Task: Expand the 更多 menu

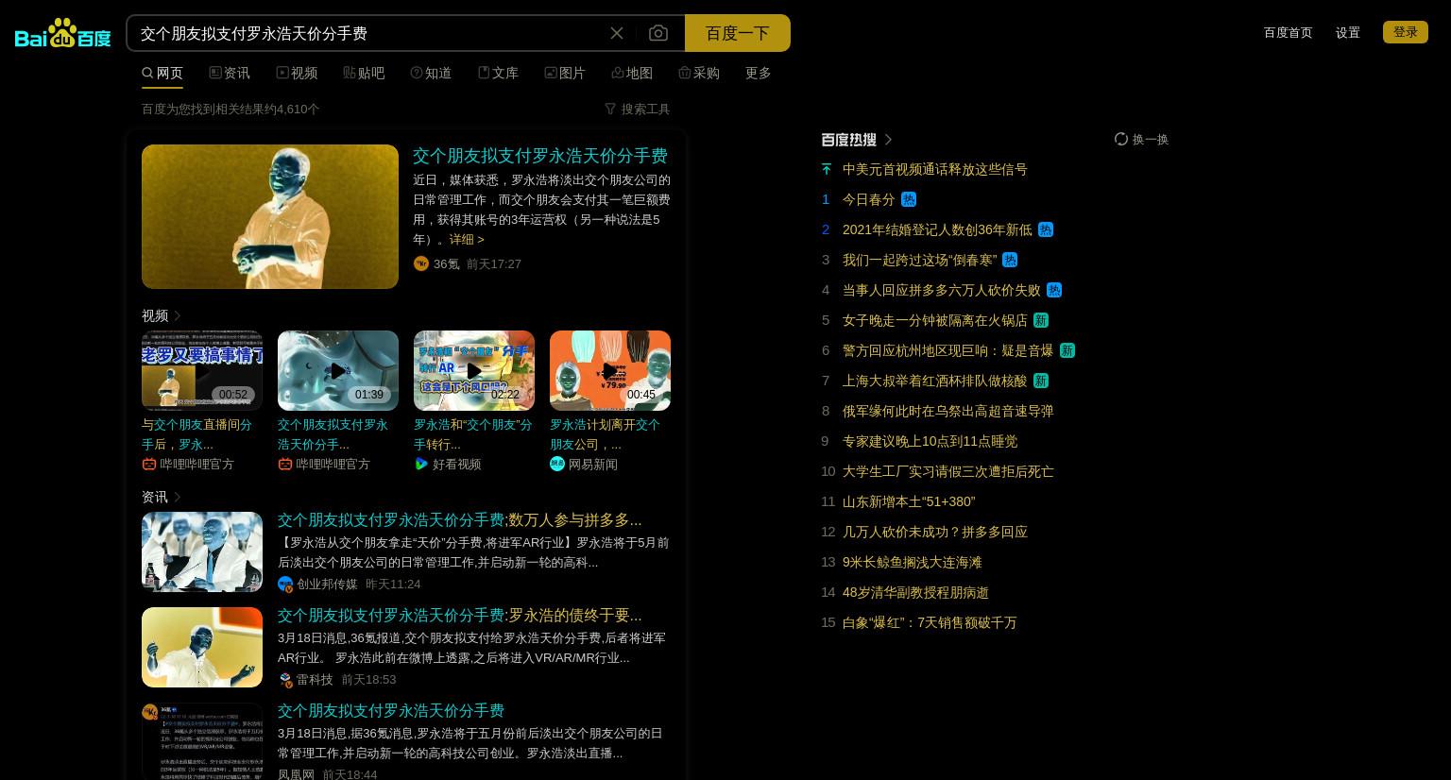Action: click(x=759, y=73)
